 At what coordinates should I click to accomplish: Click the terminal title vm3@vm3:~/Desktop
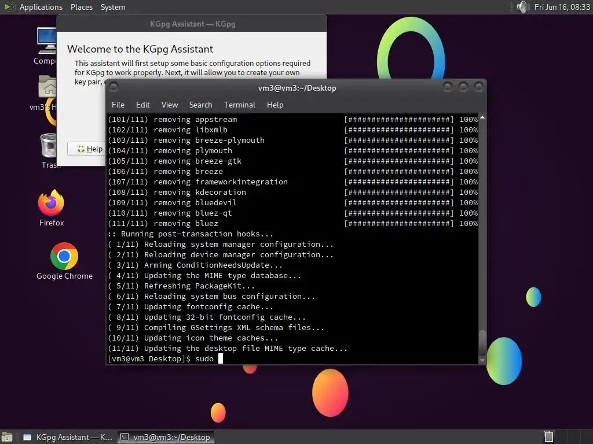(297, 88)
